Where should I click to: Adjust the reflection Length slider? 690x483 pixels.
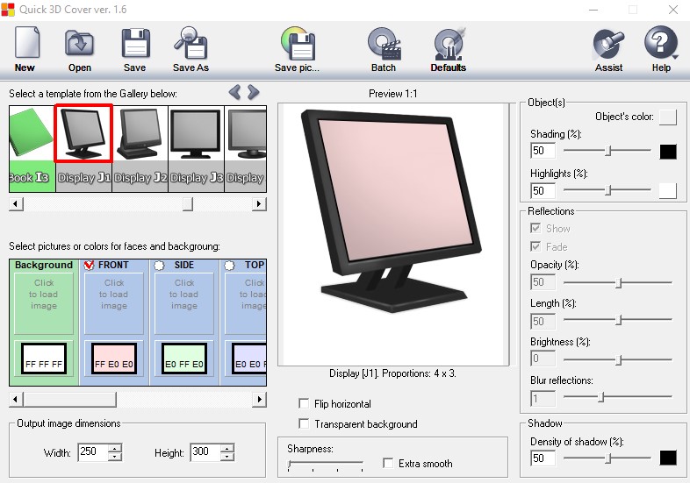[x=618, y=319]
